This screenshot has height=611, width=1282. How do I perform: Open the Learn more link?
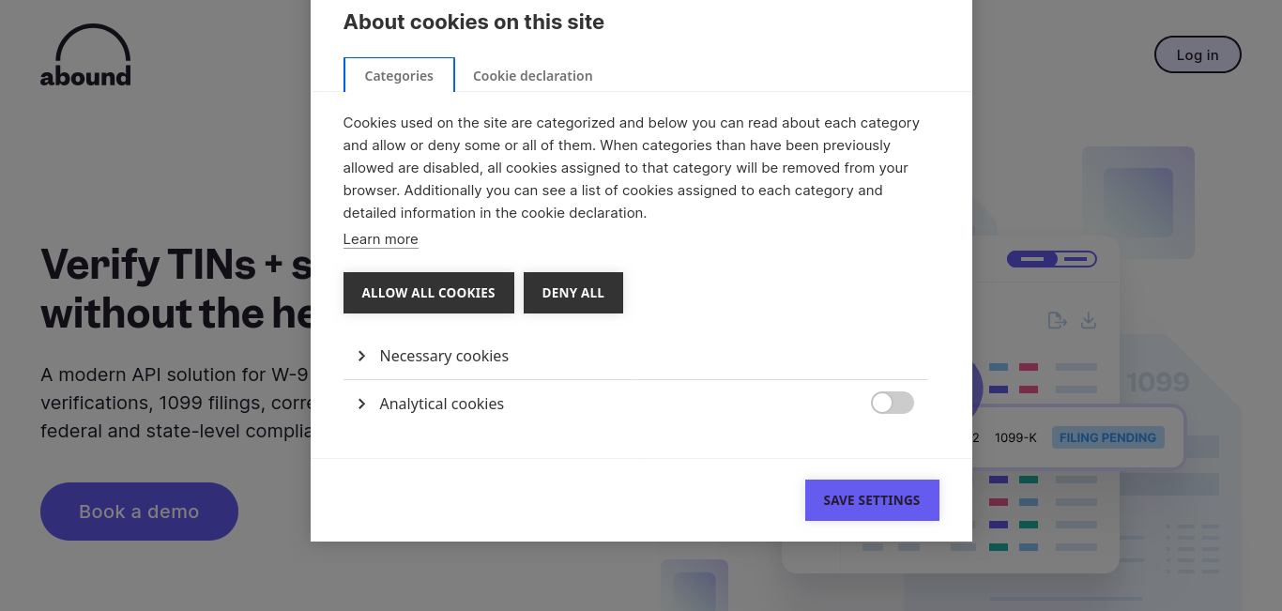380,239
